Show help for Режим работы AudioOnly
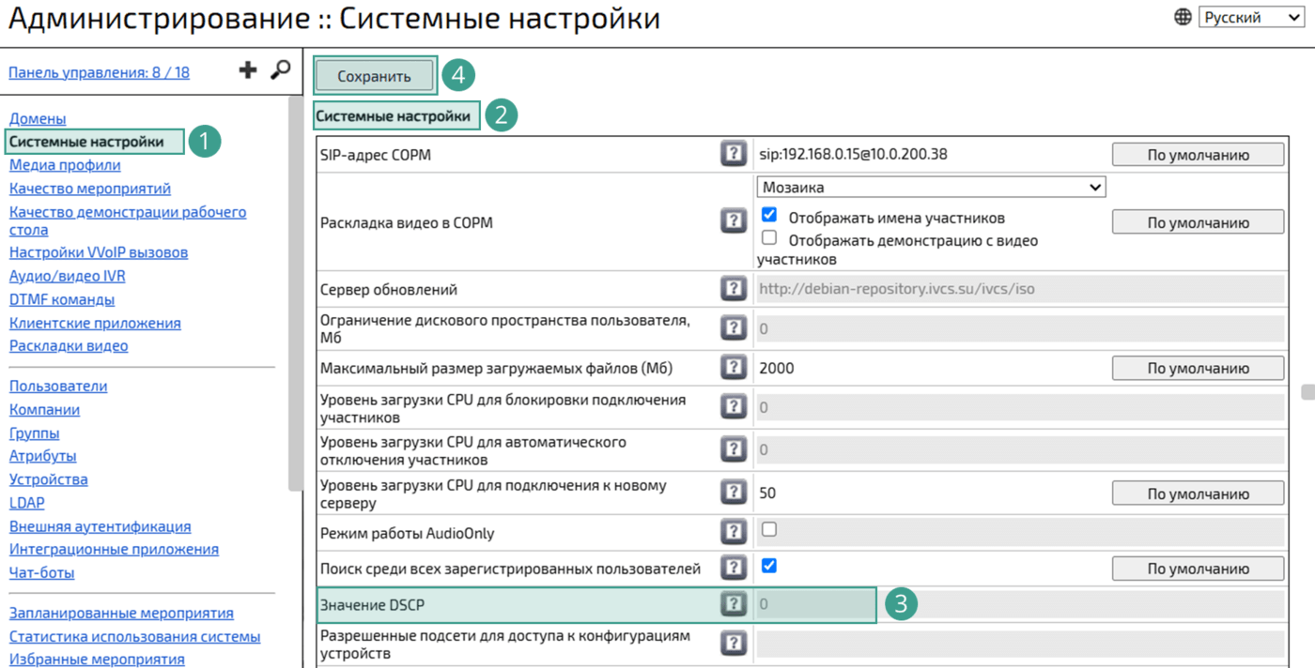1315x668 pixels. [733, 532]
